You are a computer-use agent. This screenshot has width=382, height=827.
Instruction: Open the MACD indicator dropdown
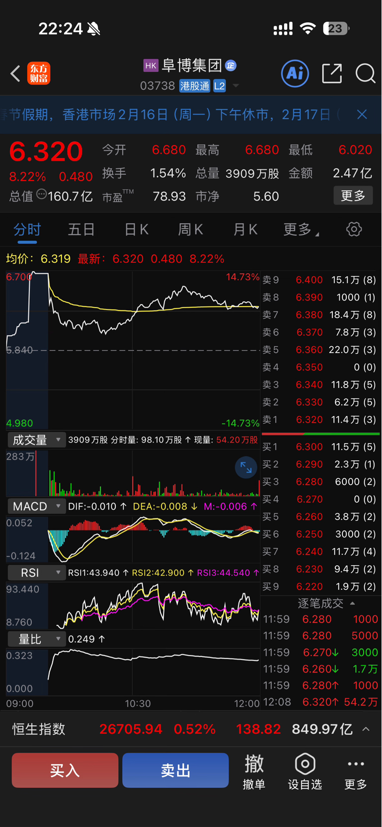tap(36, 506)
